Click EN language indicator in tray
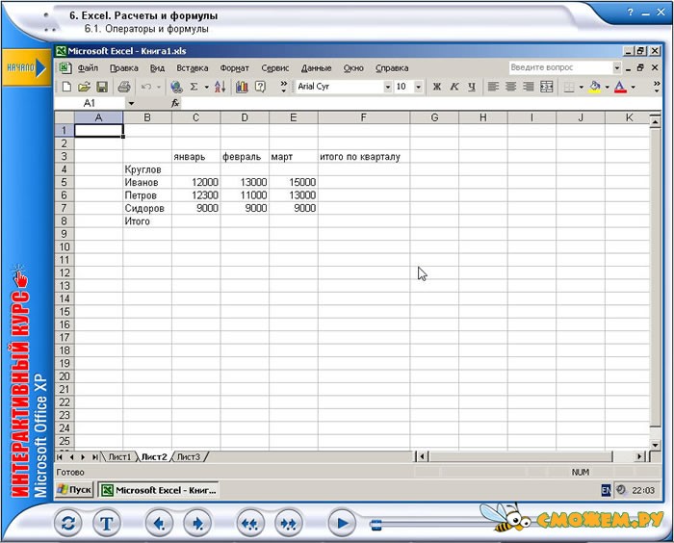674x543 pixels. [606, 490]
